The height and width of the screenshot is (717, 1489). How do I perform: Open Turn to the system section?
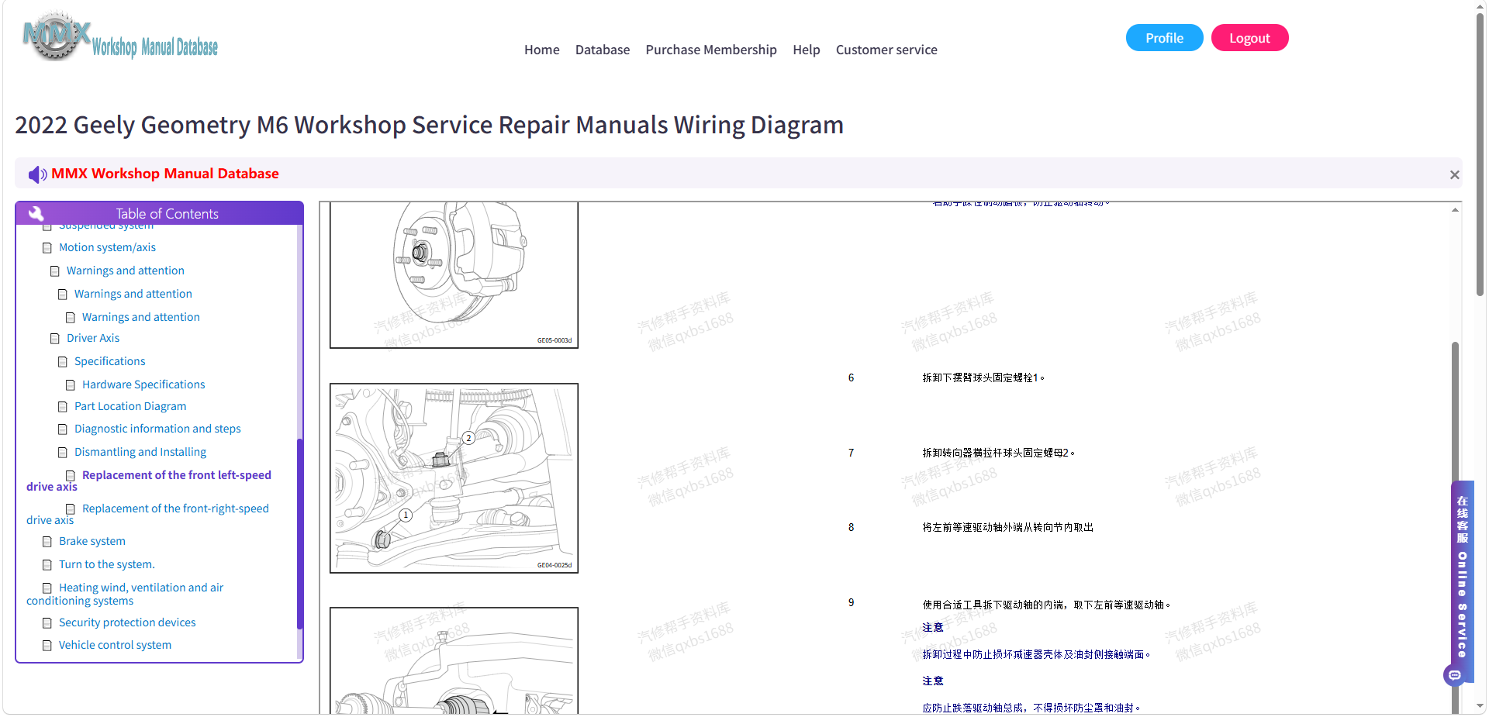(107, 564)
